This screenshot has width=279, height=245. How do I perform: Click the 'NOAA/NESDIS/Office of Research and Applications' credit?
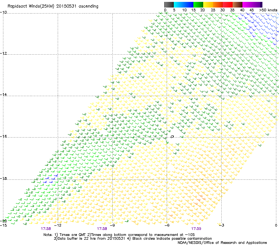(222, 243)
